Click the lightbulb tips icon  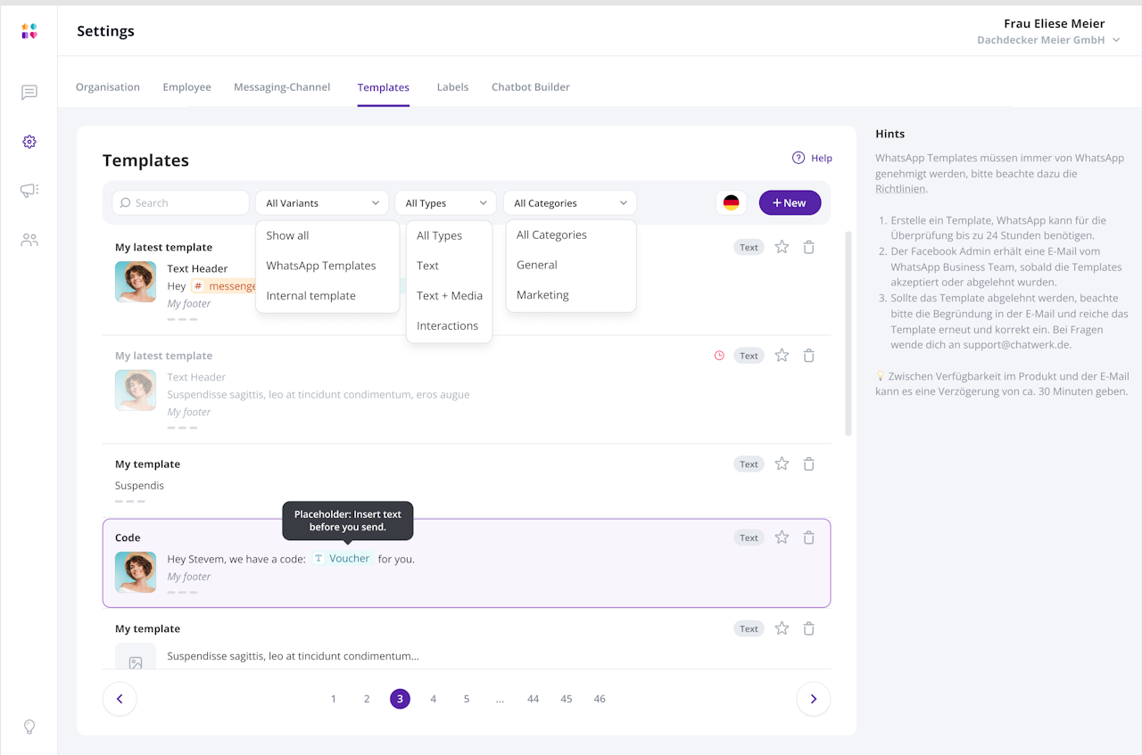(x=29, y=726)
